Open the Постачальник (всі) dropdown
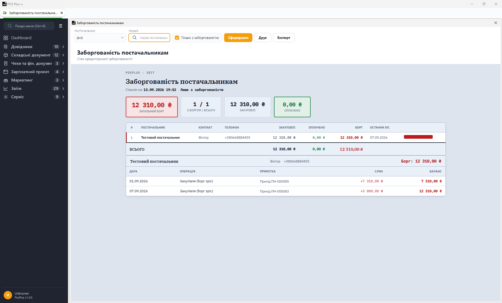 click(100, 38)
